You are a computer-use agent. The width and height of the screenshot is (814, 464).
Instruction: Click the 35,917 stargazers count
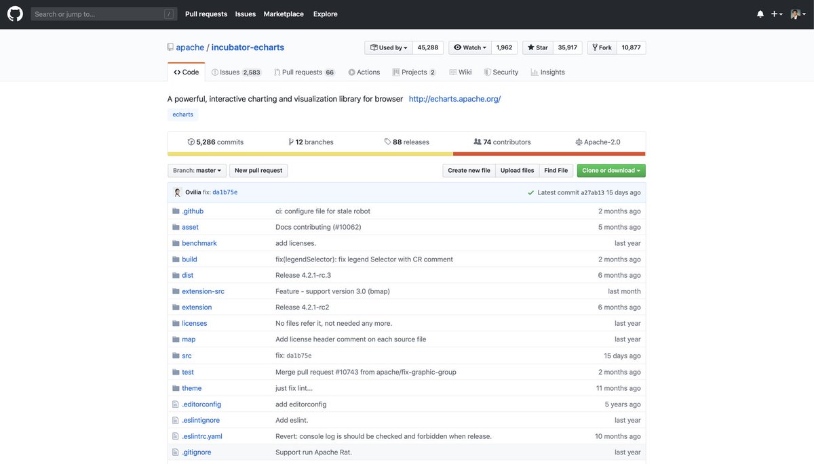pos(567,47)
